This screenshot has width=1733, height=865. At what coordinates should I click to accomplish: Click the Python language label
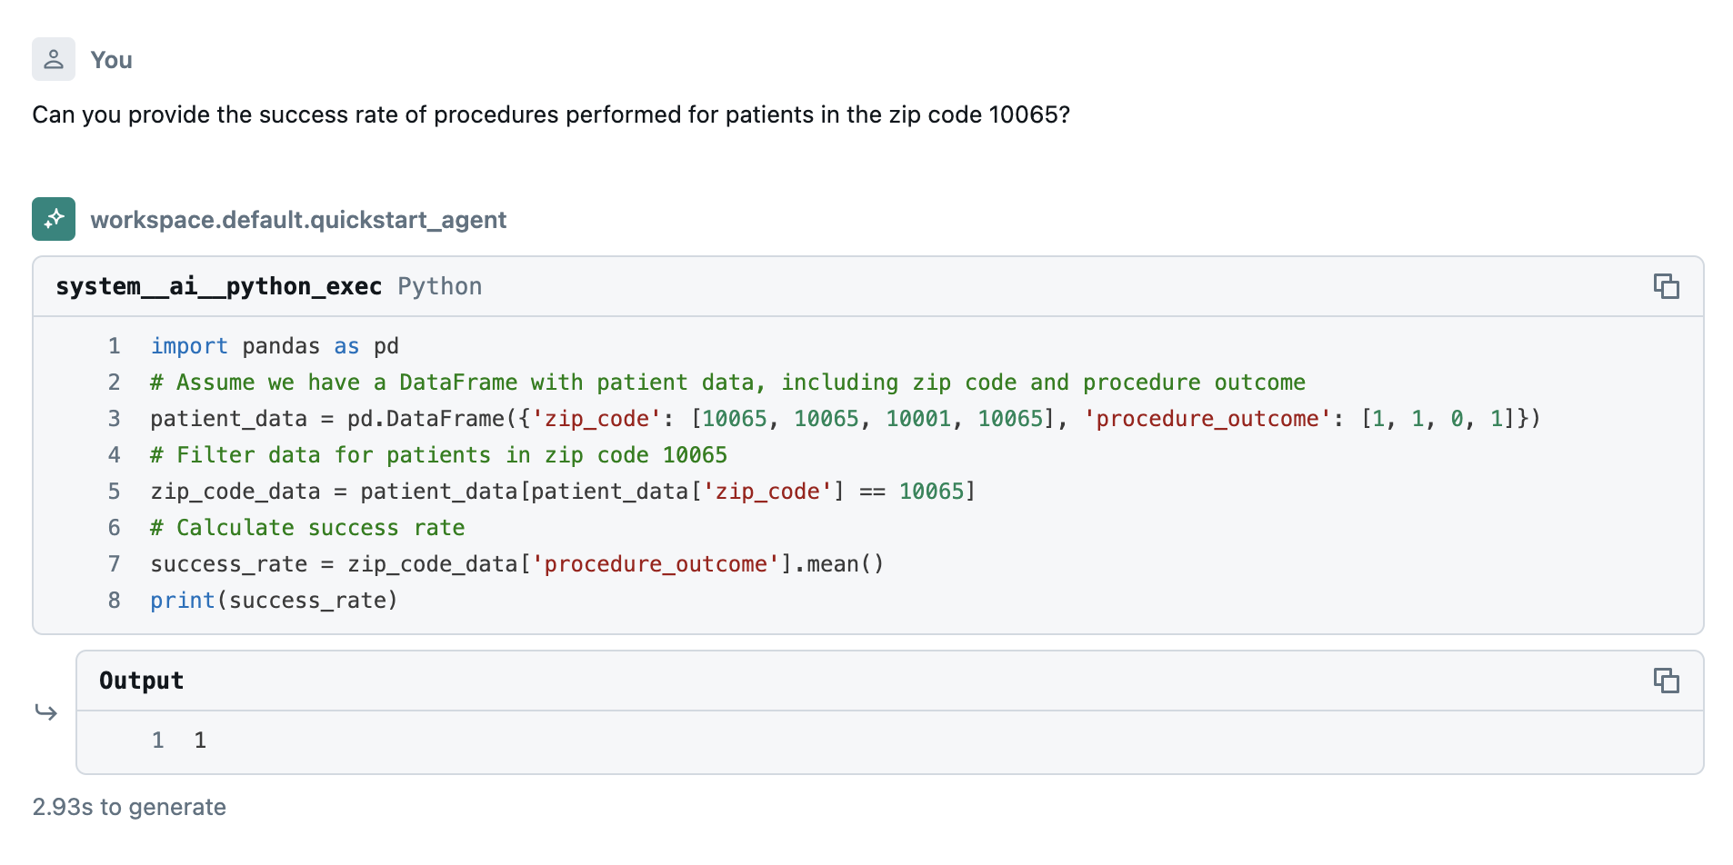click(x=440, y=286)
